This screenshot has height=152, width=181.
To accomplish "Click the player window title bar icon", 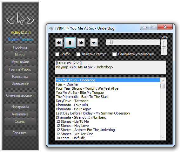I will (51, 28).
